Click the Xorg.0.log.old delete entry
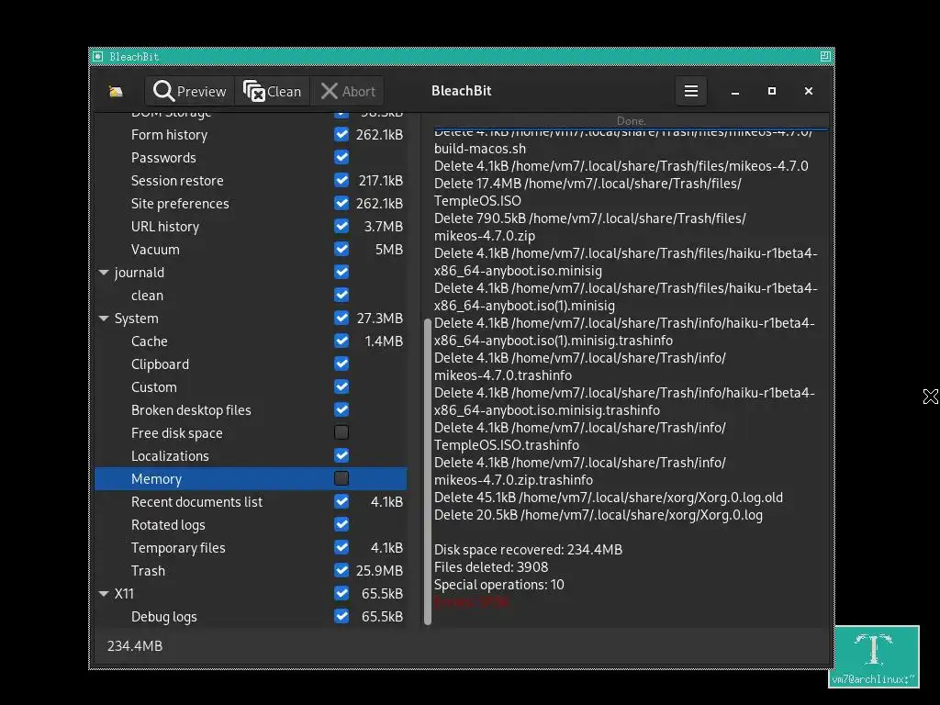The height and width of the screenshot is (705, 940). [609, 497]
